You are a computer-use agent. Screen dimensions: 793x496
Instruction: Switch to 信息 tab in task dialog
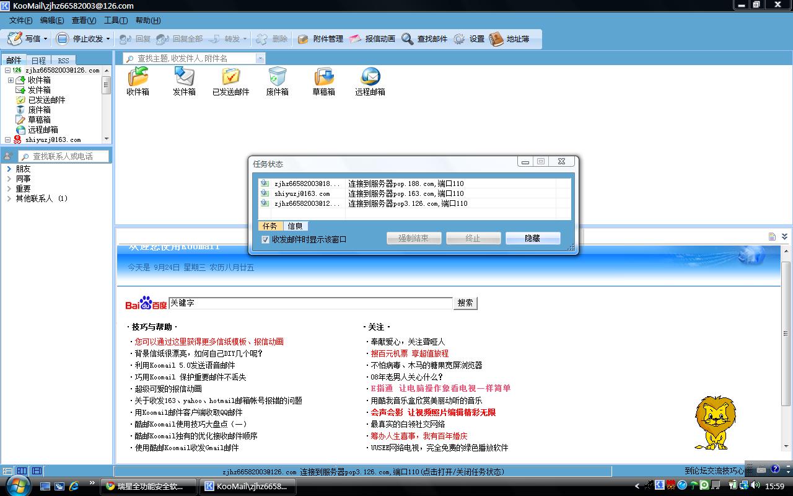[296, 226]
